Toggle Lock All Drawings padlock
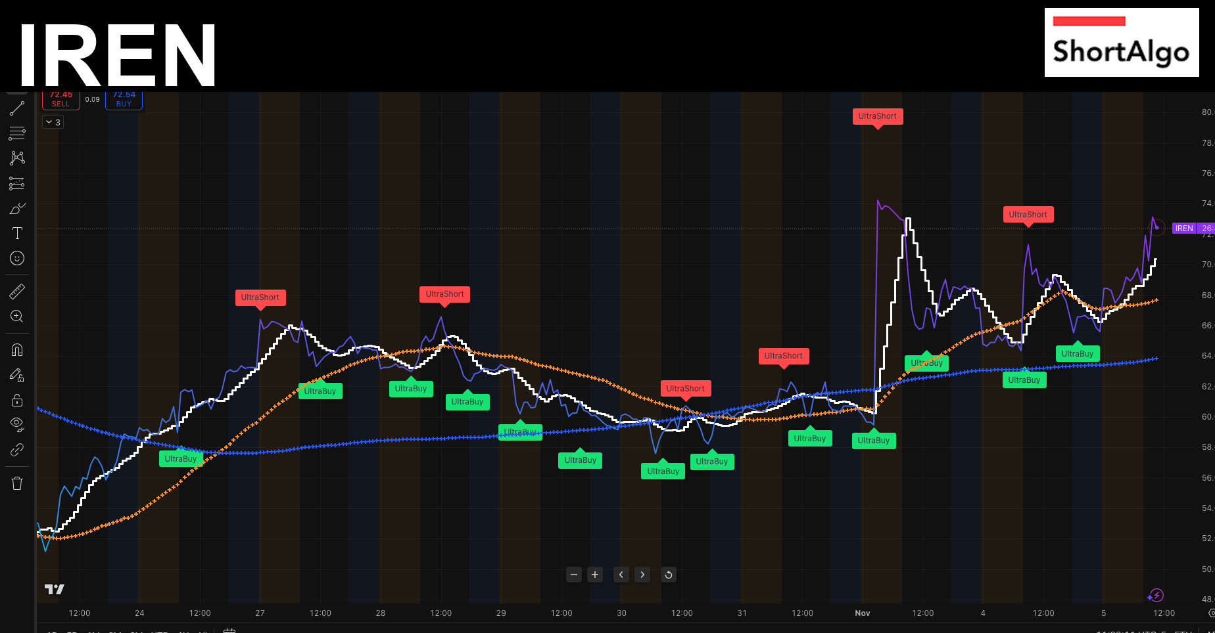Viewport: 1215px width, 633px height. [x=17, y=400]
